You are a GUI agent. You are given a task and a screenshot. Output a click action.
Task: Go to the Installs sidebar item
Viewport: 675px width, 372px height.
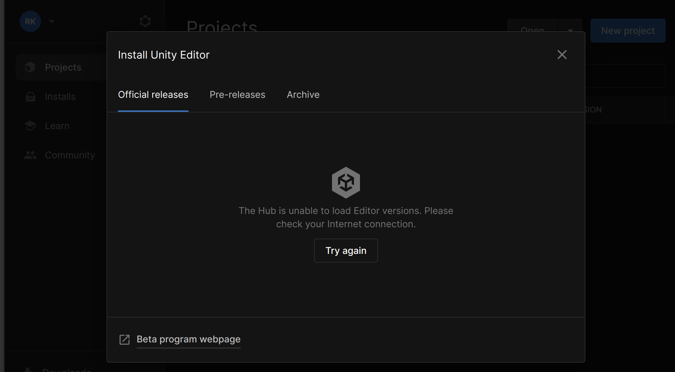click(60, 97)
